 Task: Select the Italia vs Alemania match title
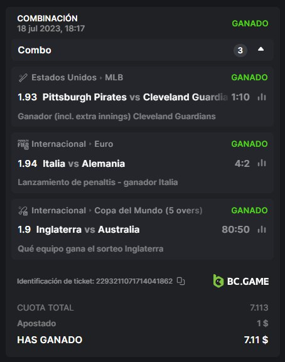click(84, 164)
